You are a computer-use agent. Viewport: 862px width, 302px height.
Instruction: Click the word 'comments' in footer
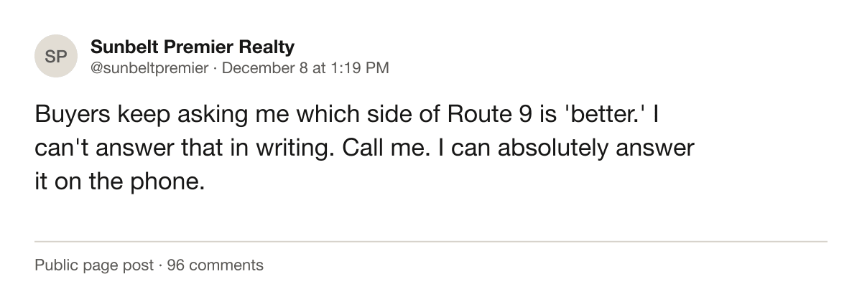(225, 265)
